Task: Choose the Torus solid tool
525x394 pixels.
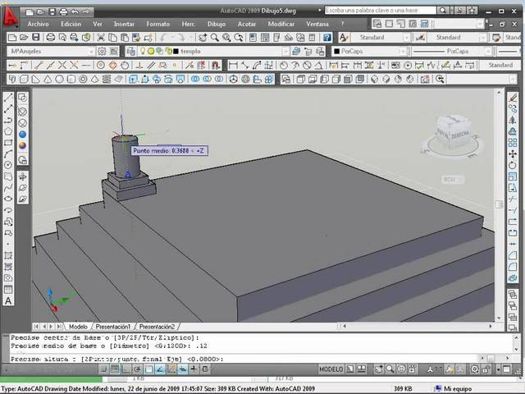Action: click(x=83, y=79)
